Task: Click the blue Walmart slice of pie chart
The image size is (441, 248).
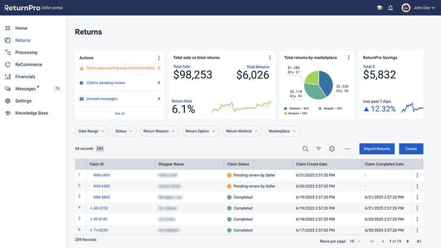Action: click(x=326, y=83)
